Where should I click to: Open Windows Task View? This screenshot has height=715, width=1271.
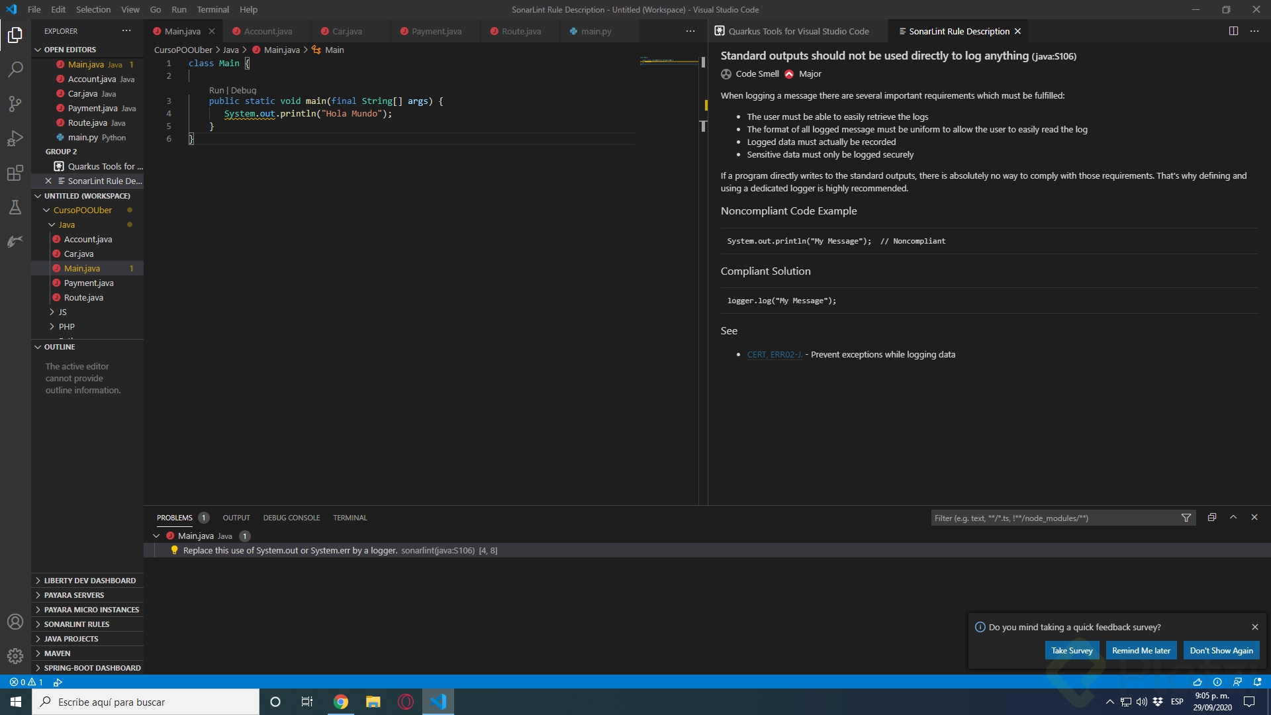tap(307, 702)
